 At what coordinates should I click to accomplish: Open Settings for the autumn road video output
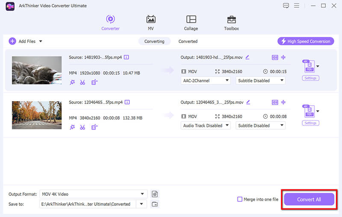pyautogui.click(x=311, y=123)
